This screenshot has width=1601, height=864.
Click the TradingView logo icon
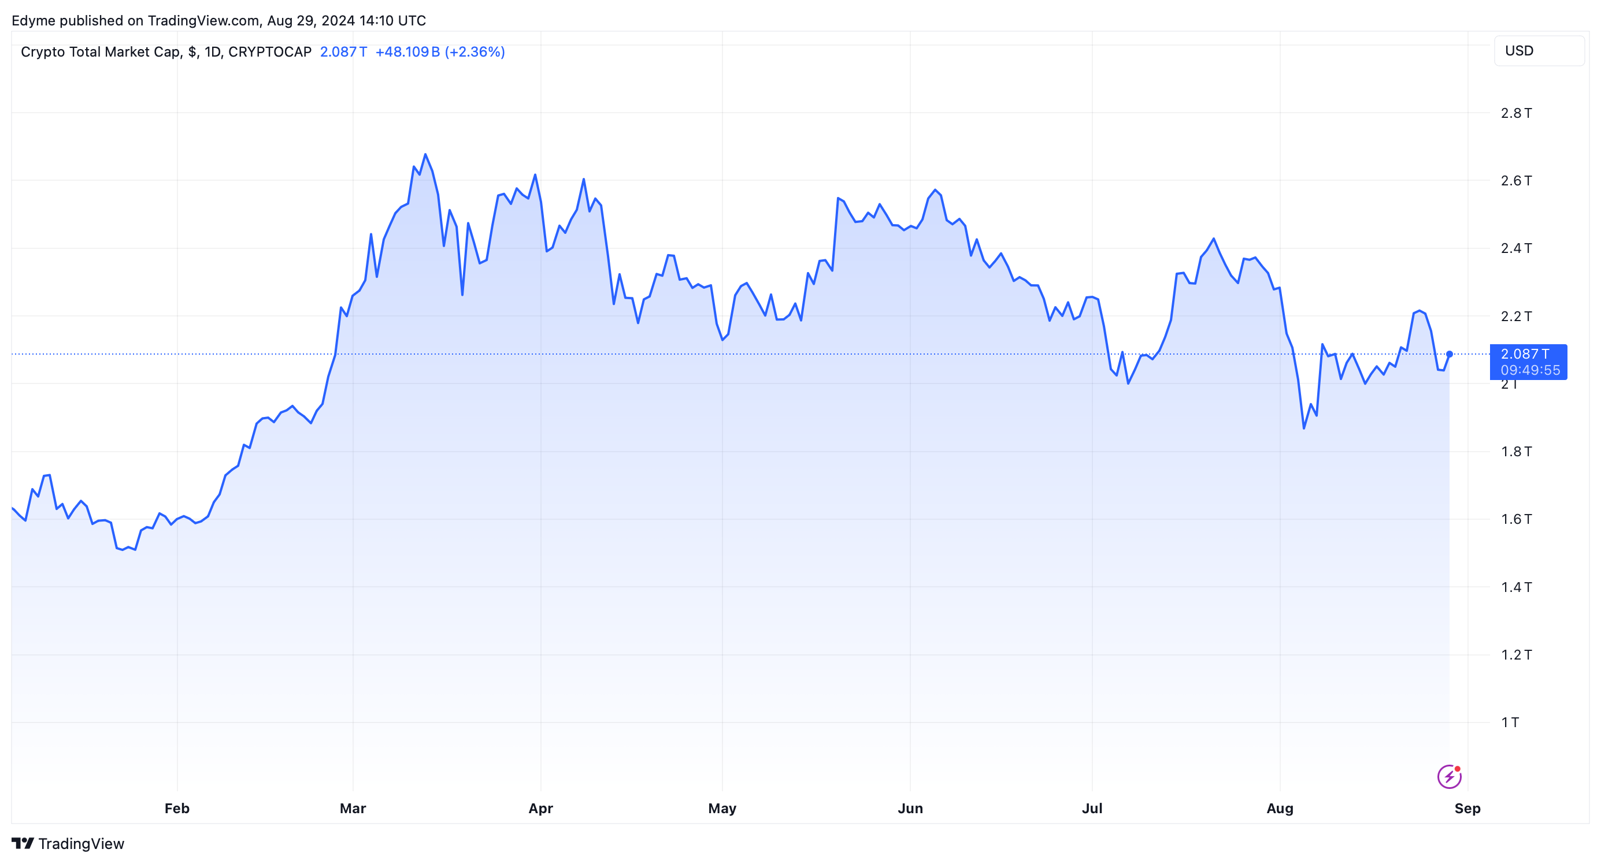(x=23, y=844)
